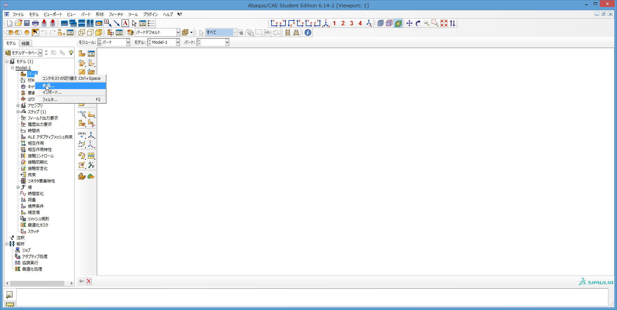Open the Model-1 model dropdown
617x310 pixels.
click(x=178, y=42)
